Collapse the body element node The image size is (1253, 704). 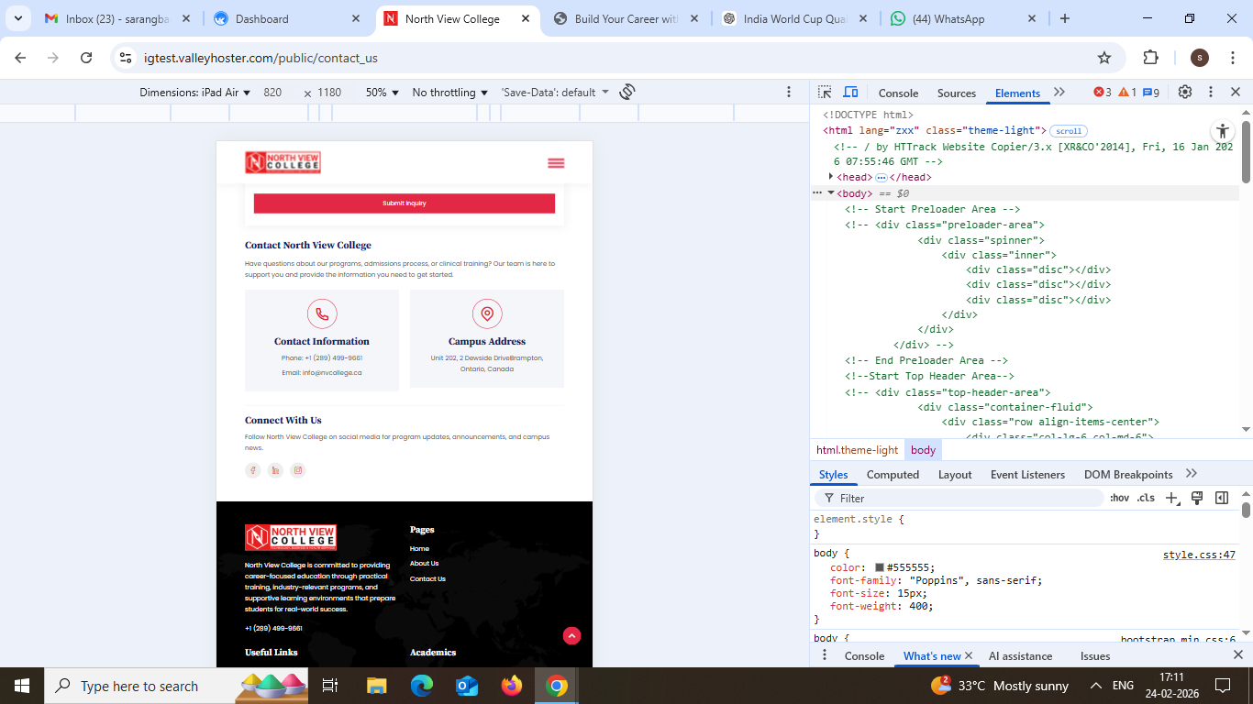point(831,193)
